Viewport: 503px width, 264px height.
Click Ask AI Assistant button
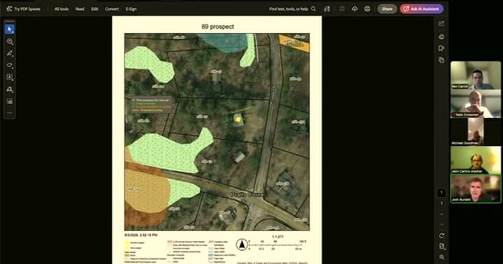(421, 9)
